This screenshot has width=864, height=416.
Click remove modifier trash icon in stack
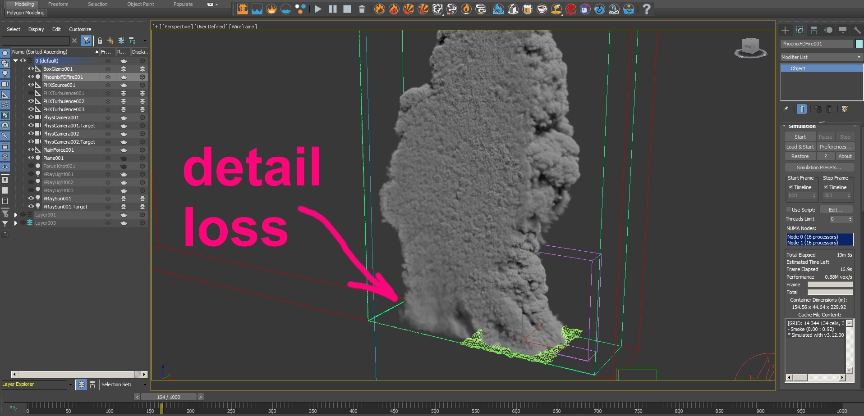pyautogui.click(x=829, y=109)
